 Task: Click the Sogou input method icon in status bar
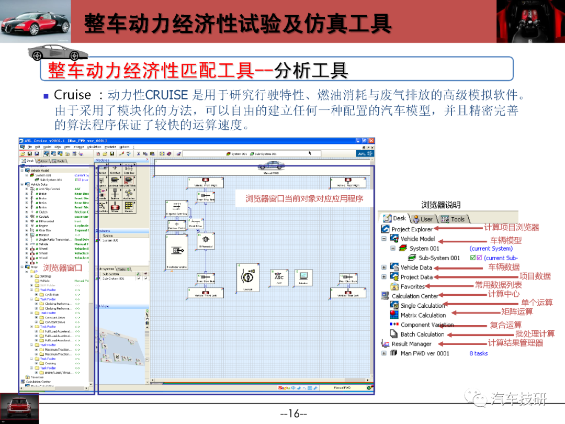[284, 388]
